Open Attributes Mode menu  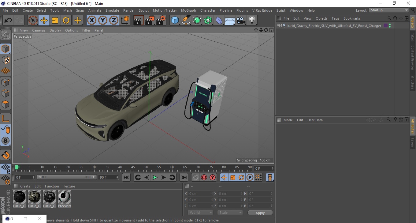(x=288, y=120)
